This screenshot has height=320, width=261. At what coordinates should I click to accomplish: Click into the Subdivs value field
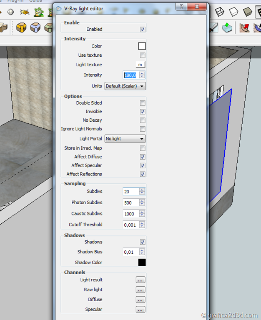[x=130, y=192]
